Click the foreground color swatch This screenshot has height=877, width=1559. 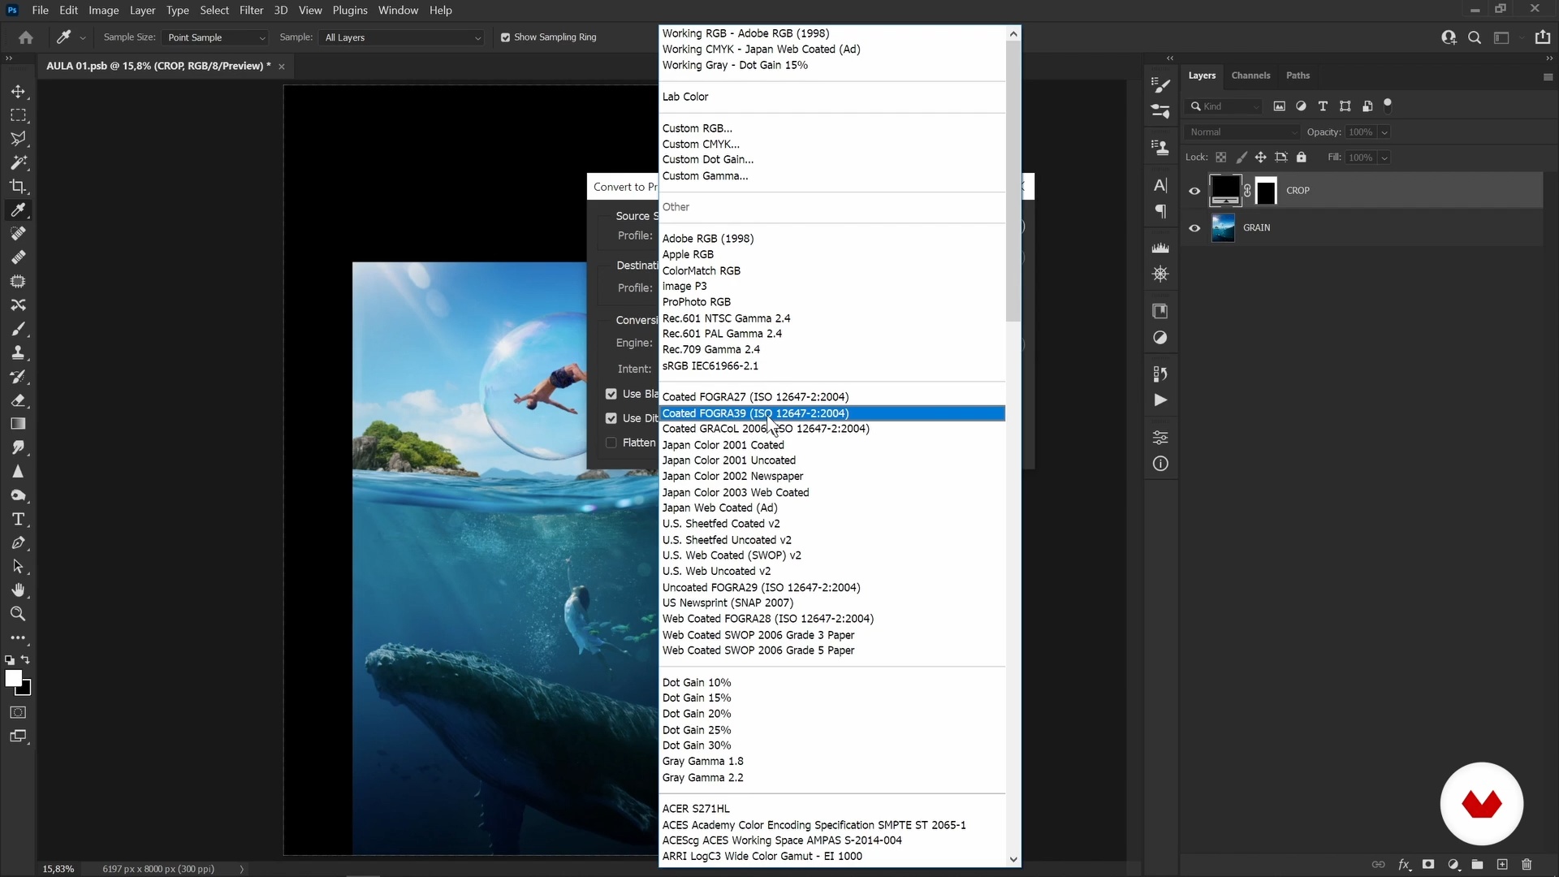pyautogui.click(x=13, y=678)
